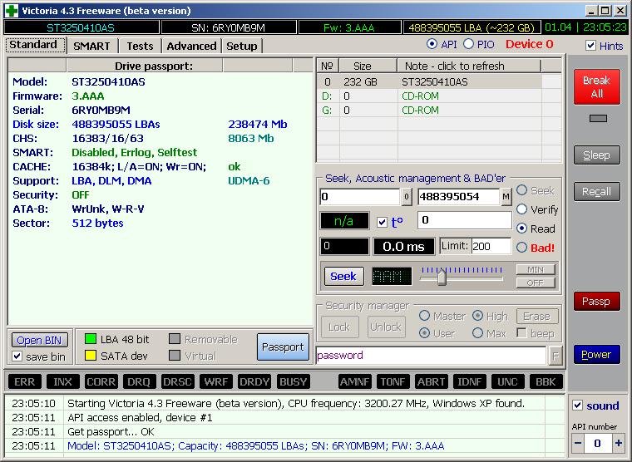Image resolution: width=632 pixels, height=462 pixels.
Task: Click the acoustic management slider handle
Action: (x=442, y=277)
